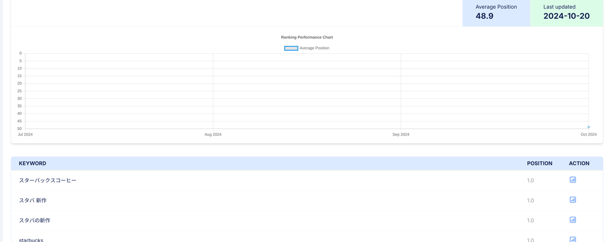Click the Average Position 48.9 card
The image size is (606, 242).
tap(496, 12)
